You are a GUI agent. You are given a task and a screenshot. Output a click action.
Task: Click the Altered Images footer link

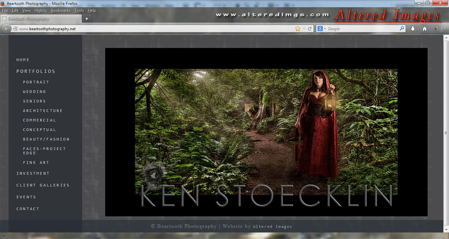click(272, 226)
